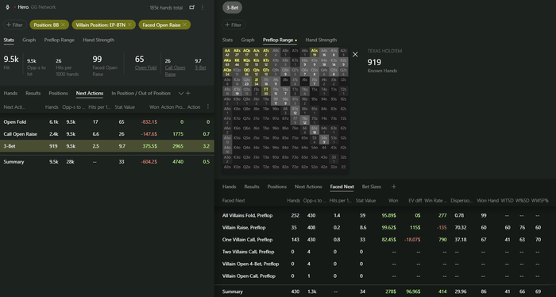Switch to the left Results sub-tab
556x297 pixels.
pyautogui.click(x=33, y=93)
